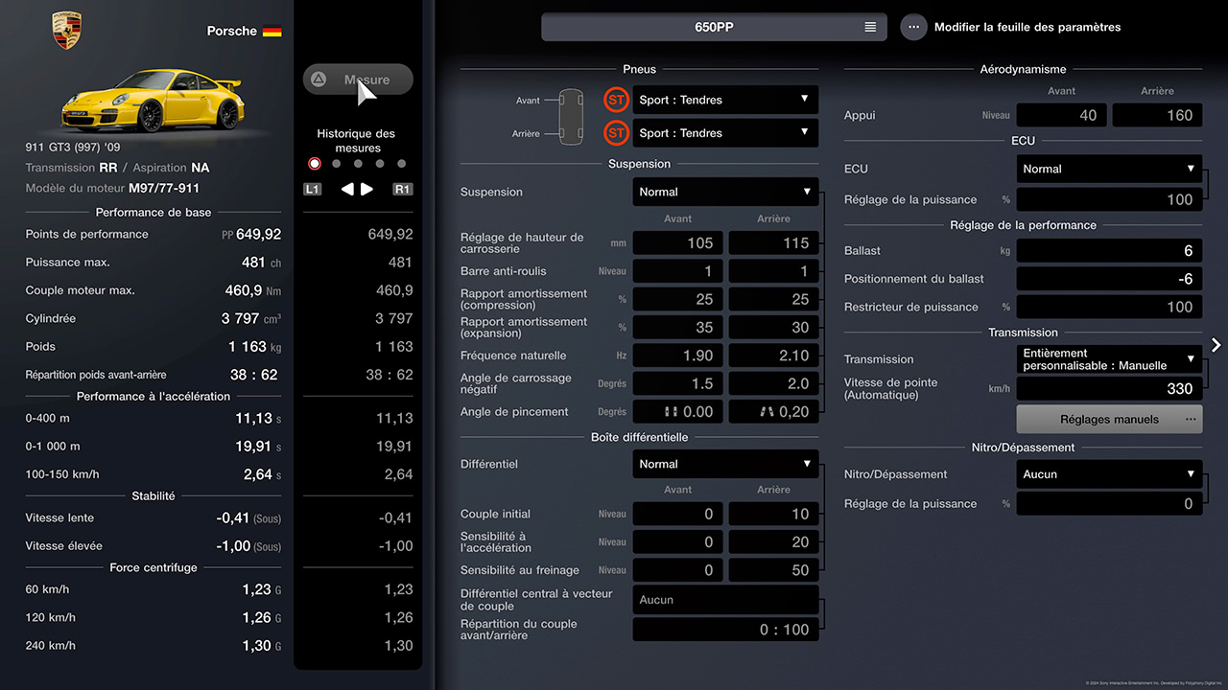1228x690 pixels.
Task: Select front anti-roll bar level field
Action: pos(677,271)
